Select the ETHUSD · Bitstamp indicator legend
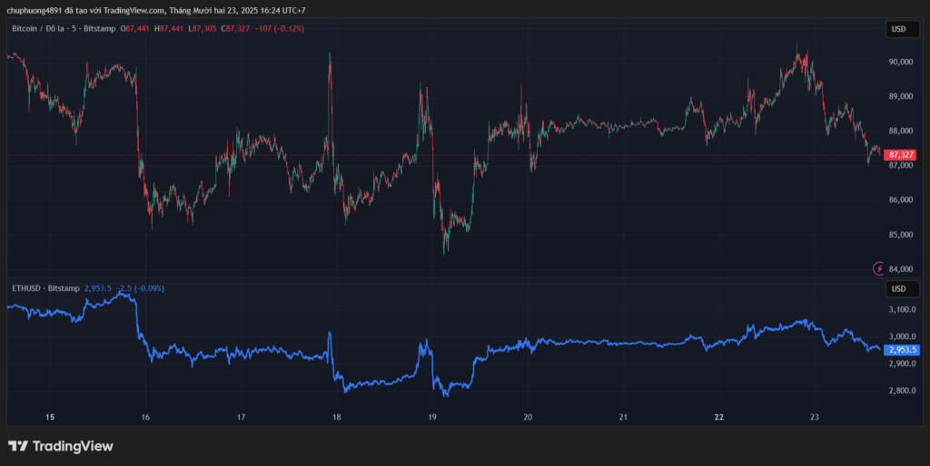This screenshot has width=930, height=466. [45, 288]
